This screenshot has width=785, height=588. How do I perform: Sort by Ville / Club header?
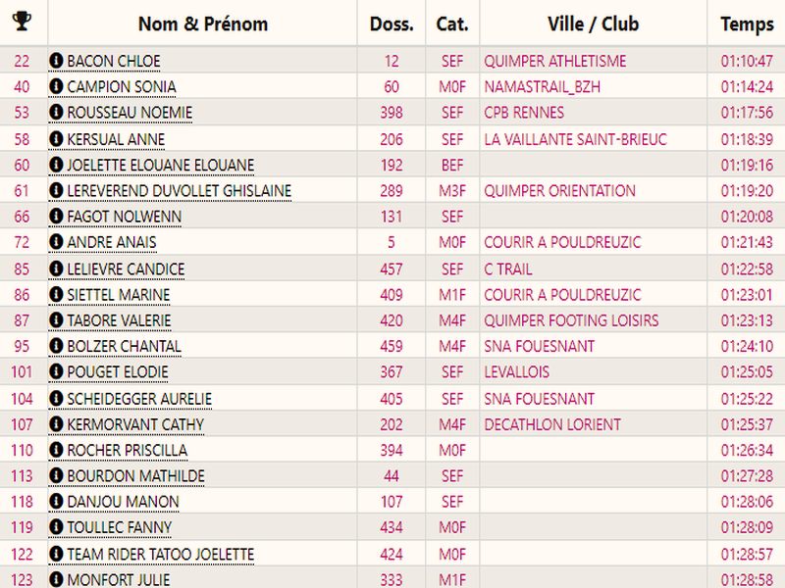point(593,24)
